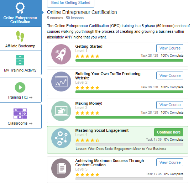Open the Mastering Social Engagement title
This screenshot has width=194, height=183.
pos(102,130)
